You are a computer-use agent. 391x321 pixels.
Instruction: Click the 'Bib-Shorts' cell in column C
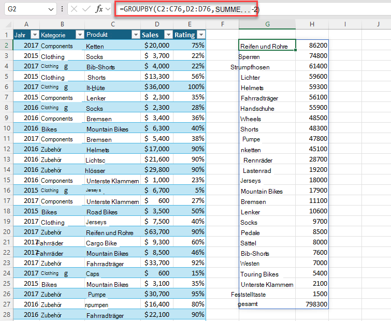pyautogui.click(x=113, y=67)
